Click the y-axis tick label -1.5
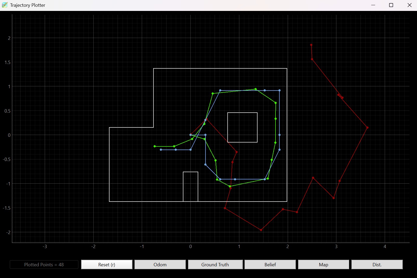Image resolution: width=417 pixels, height=278 pixels. click(7, 208)
